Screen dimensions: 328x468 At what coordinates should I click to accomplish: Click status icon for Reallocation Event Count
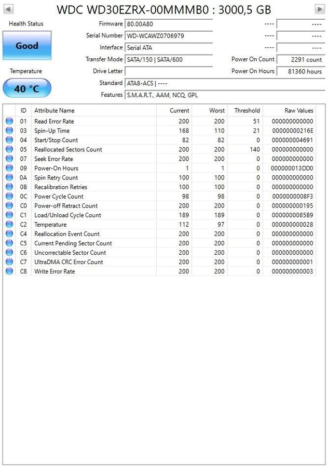9,233
